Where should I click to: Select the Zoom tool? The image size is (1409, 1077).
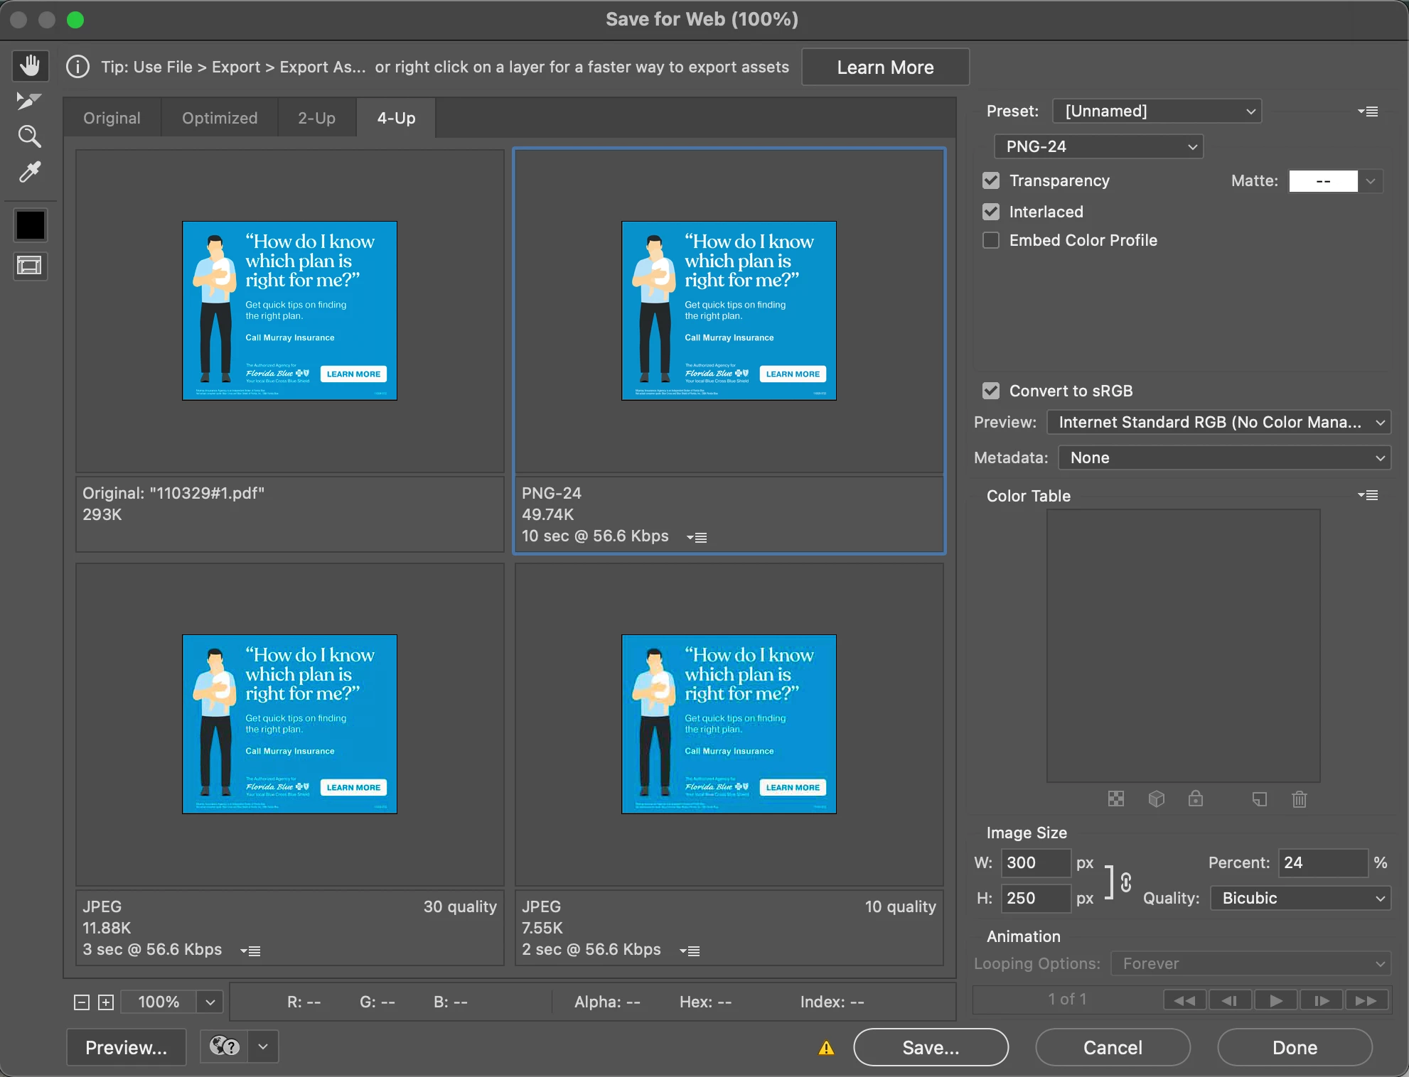click(x=29, y=136)
